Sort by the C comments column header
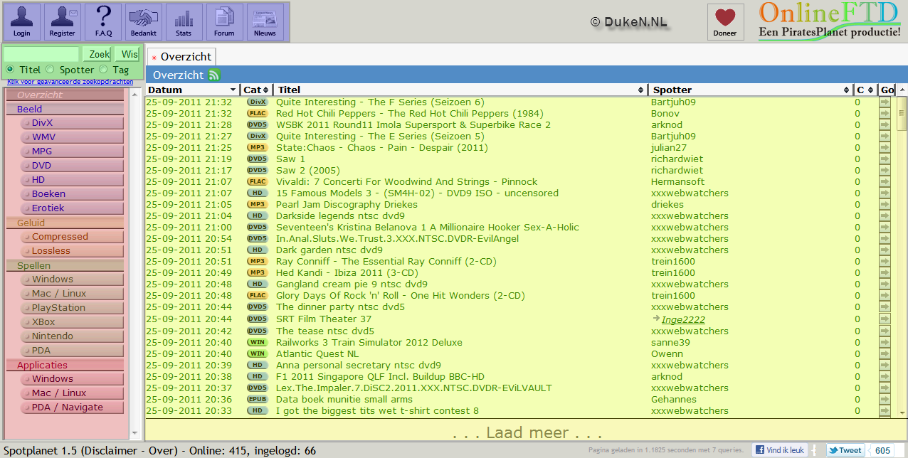This screenshot has height=458, width=908. 865,90
